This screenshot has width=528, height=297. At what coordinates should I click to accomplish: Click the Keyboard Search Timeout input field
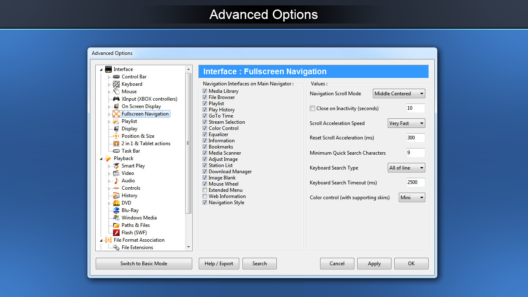click(x=415, y=182)
